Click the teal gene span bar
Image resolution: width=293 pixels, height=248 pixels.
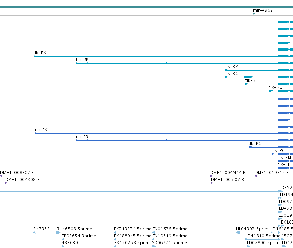(147, 7)
